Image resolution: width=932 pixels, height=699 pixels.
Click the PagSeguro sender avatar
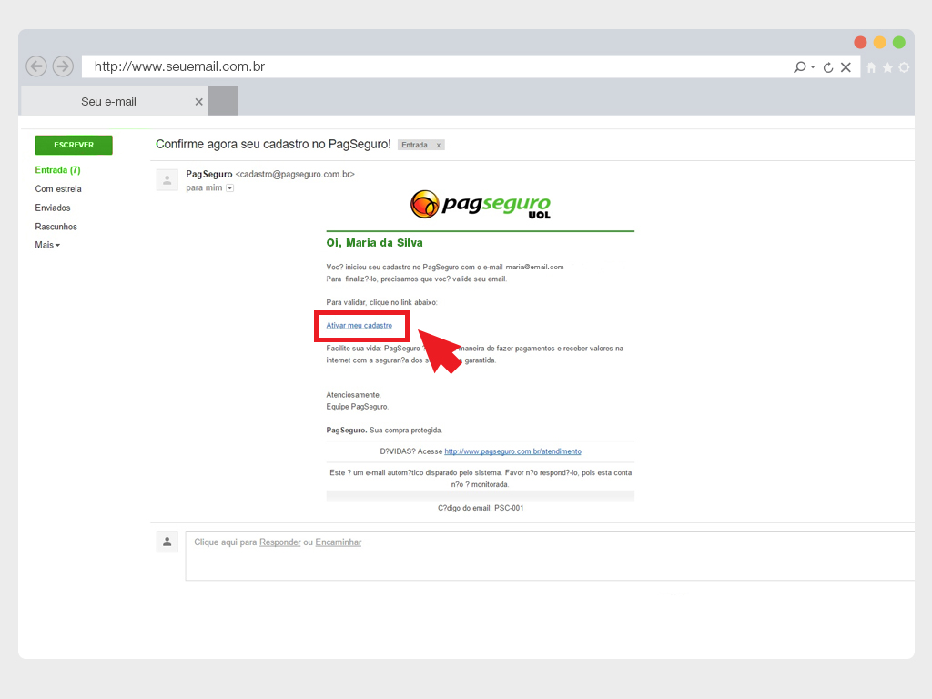pyautogui.click(x=167, y=179)
